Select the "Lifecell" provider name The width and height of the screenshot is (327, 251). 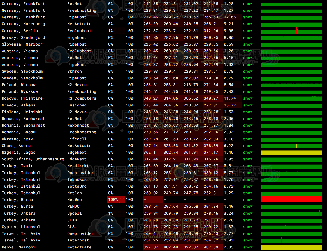77,139
